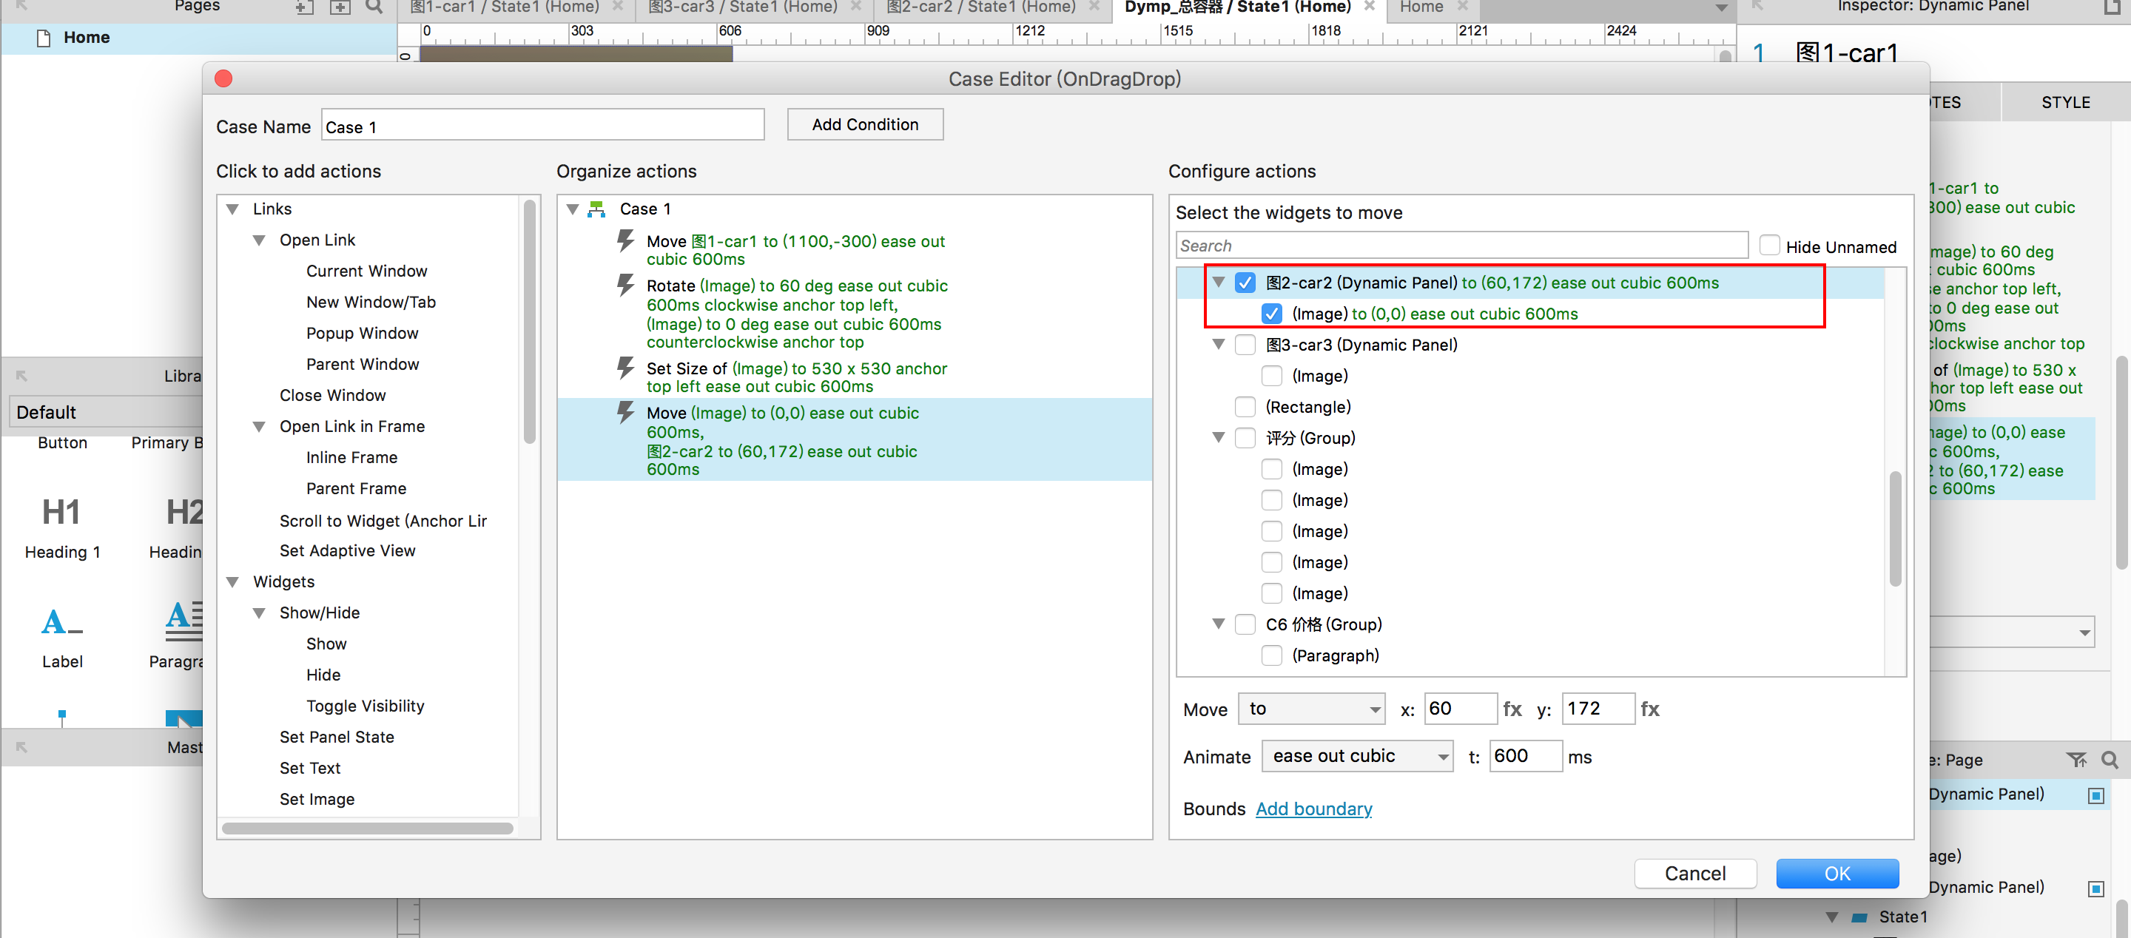Switch to 图3-car3 / State1 tab
This screenshot has height=938, width=2131.
[741, 7]
